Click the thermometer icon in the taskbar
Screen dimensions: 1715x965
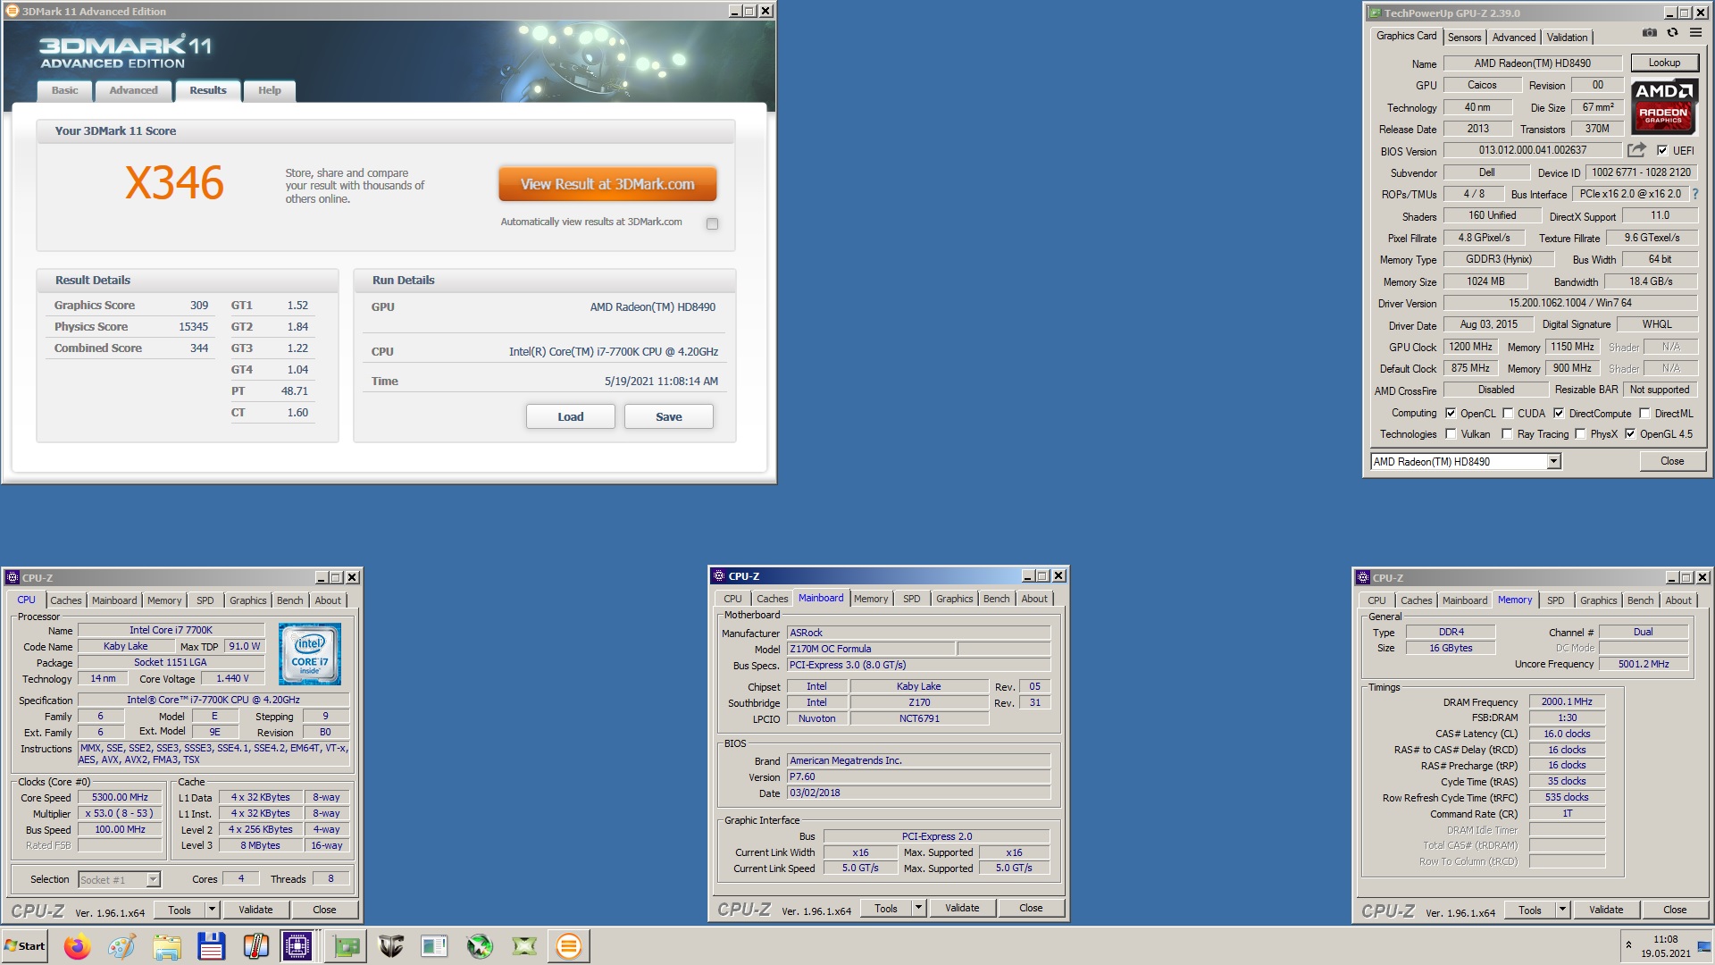point(256,945)
